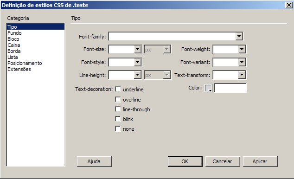The width and height of the screenshot is (294, 179).
Task: Open the Font-size value dropdown
Action: [x=138, y=49]
